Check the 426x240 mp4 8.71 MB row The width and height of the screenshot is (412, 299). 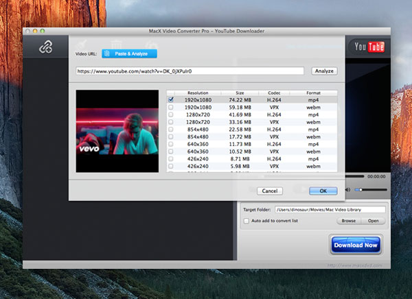pyautogui.click(x=171, y=158)
